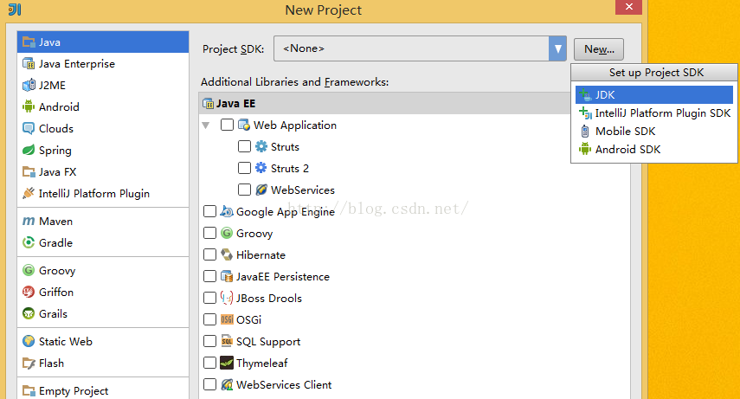This screenshot has width=740, height=399.
Task: Click the JavaEE Persistence icon
Action: [x=227, y=276]
